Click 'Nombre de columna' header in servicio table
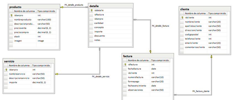Image resolution: width=235 pixels, height=100 pixels. click(19, 65)
